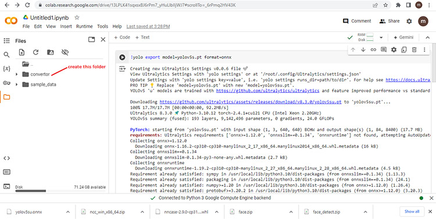Open the Colab home logo
Viewport: 436px width, 219px height.
pos(11,21)
